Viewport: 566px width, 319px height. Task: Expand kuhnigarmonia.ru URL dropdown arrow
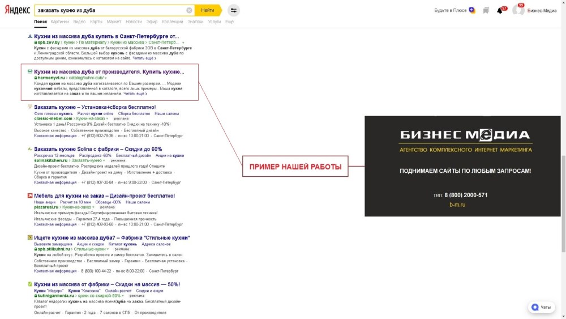coord(123,296)
